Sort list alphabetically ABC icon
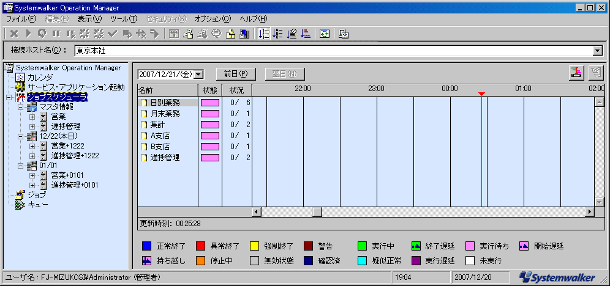Image resolution: width=610 pixels, height=286 pixels. pyautogui.click(x=278, y=34)
